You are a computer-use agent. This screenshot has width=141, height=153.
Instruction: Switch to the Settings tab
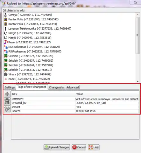point(10,87)
